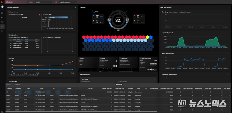The width and height of the screenshot is (232, 113).
Task: Click the Sorting card icon
Action: click(x=100, y=58)
